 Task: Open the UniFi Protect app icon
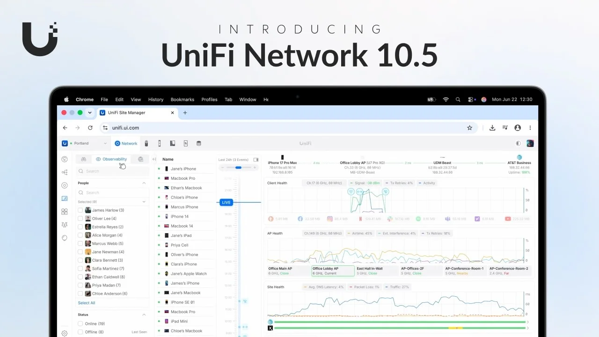(x=146, y=143)
